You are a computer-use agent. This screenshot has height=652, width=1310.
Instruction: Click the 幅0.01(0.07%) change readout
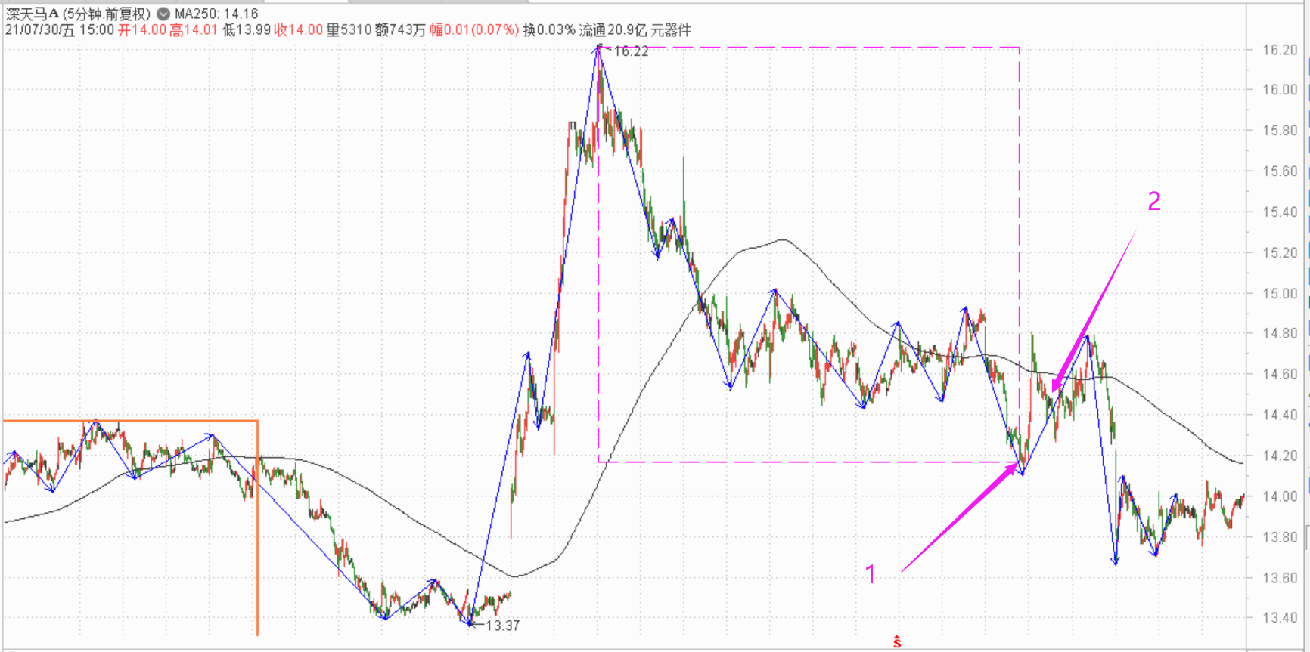[x=474, y=30]
